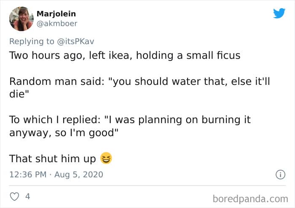Screen dimensions: 295x208
Task: Like the tweet with the heart icon
Action: tap(15, 196)
